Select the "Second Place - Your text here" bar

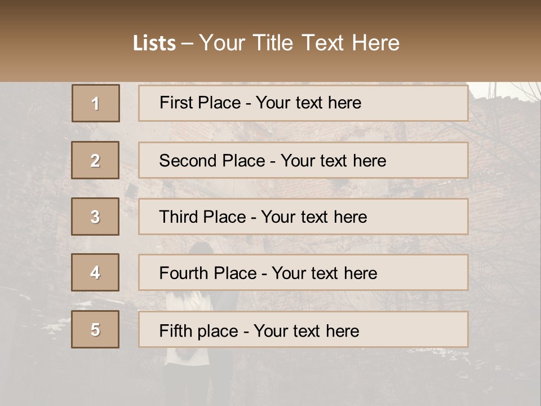point(303,161)
